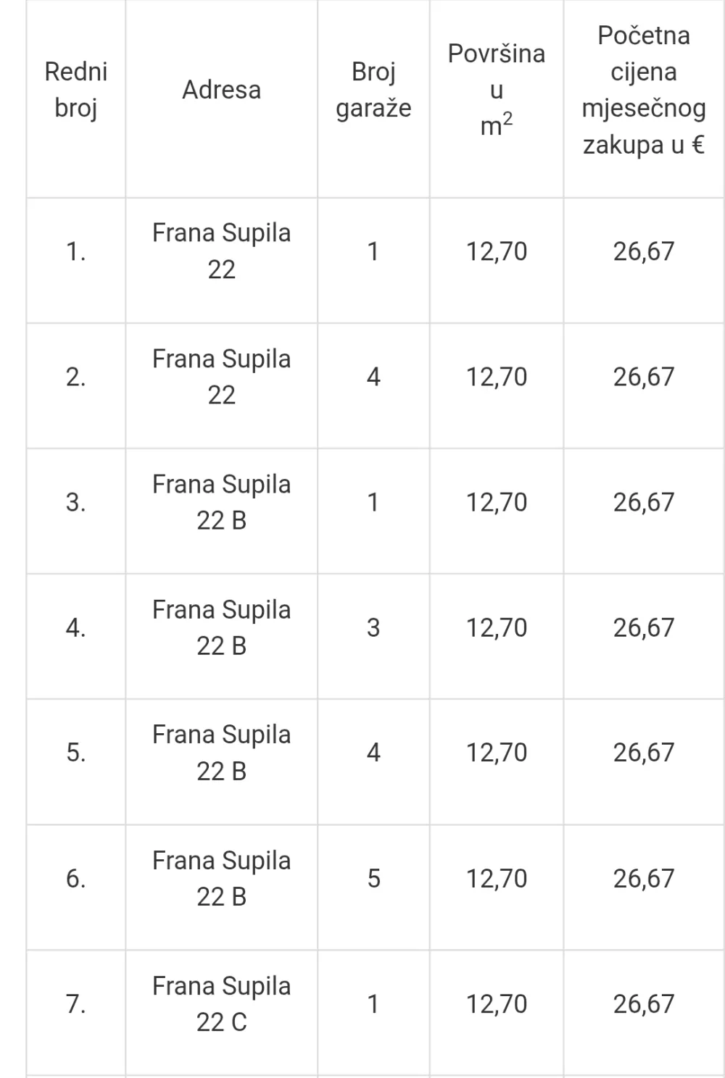Screen dimensions: 725x1078
Task: Click row number "6." cell
Action: pyautogui.click(x=76, y=878)
